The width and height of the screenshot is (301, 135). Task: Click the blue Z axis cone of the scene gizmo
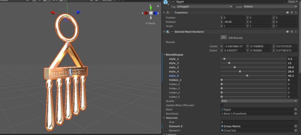click(155, 13)
